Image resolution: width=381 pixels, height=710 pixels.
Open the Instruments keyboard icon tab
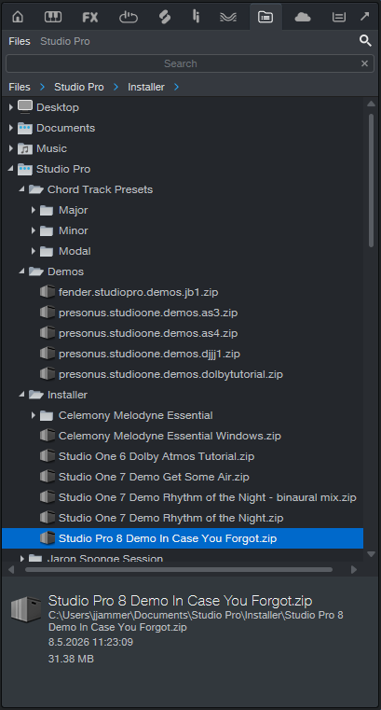pyautogui.click(x=53, y=17)
